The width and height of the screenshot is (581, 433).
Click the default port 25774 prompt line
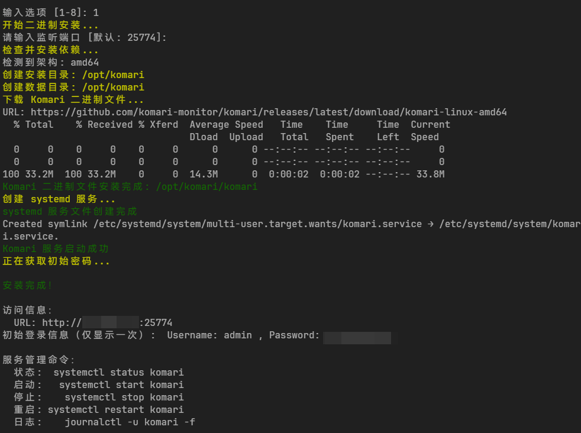click(x=85, y=38)
